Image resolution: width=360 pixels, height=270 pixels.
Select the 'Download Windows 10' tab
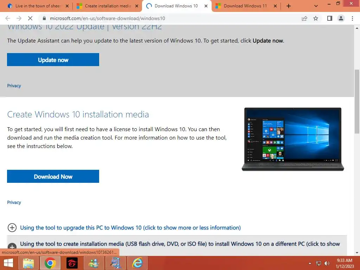[x=177, y=6]
